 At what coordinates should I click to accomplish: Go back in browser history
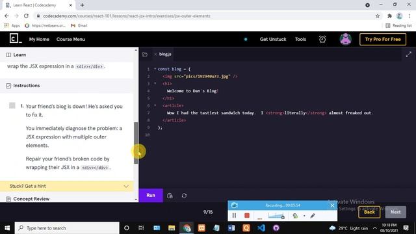click(6, 16)
